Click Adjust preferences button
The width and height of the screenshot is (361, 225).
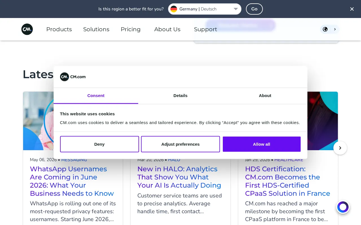180,144
